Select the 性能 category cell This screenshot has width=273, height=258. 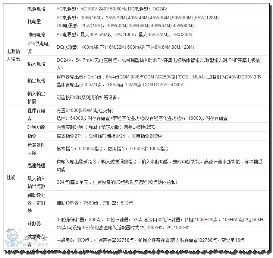coord(11,178)
